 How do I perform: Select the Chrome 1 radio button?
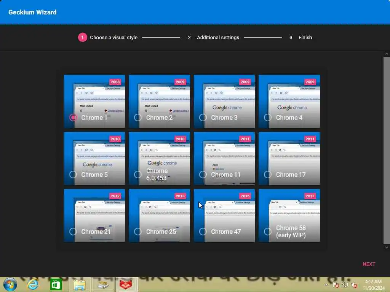point(73,117)
